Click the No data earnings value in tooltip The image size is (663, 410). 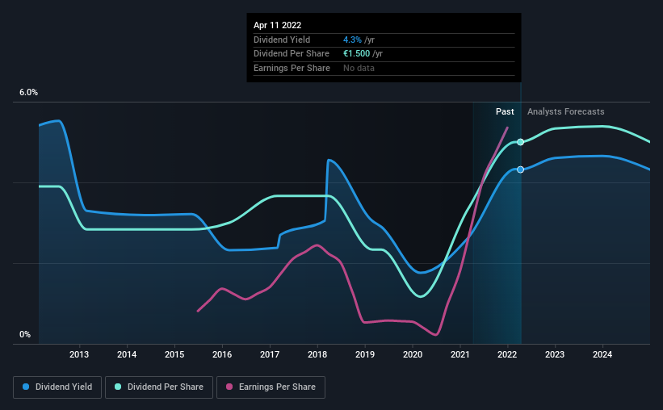pyautogui.click(x=359, y=68)
